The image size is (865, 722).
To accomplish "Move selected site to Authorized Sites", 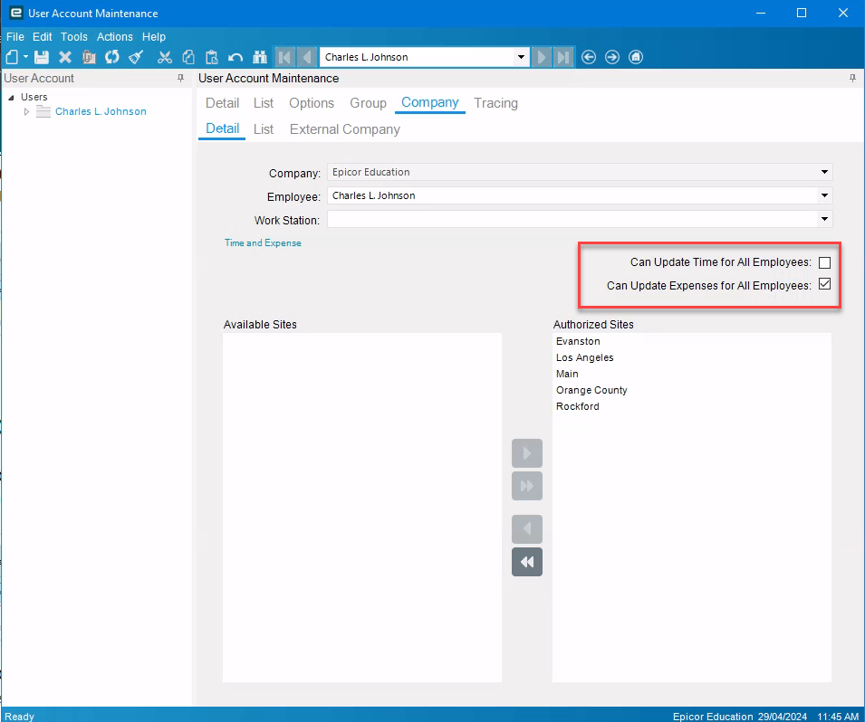I will pyautogui.click(x=527, y=453).
